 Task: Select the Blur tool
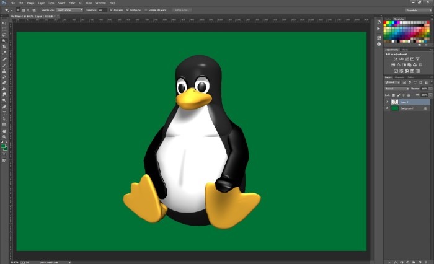tap(4, 95)
